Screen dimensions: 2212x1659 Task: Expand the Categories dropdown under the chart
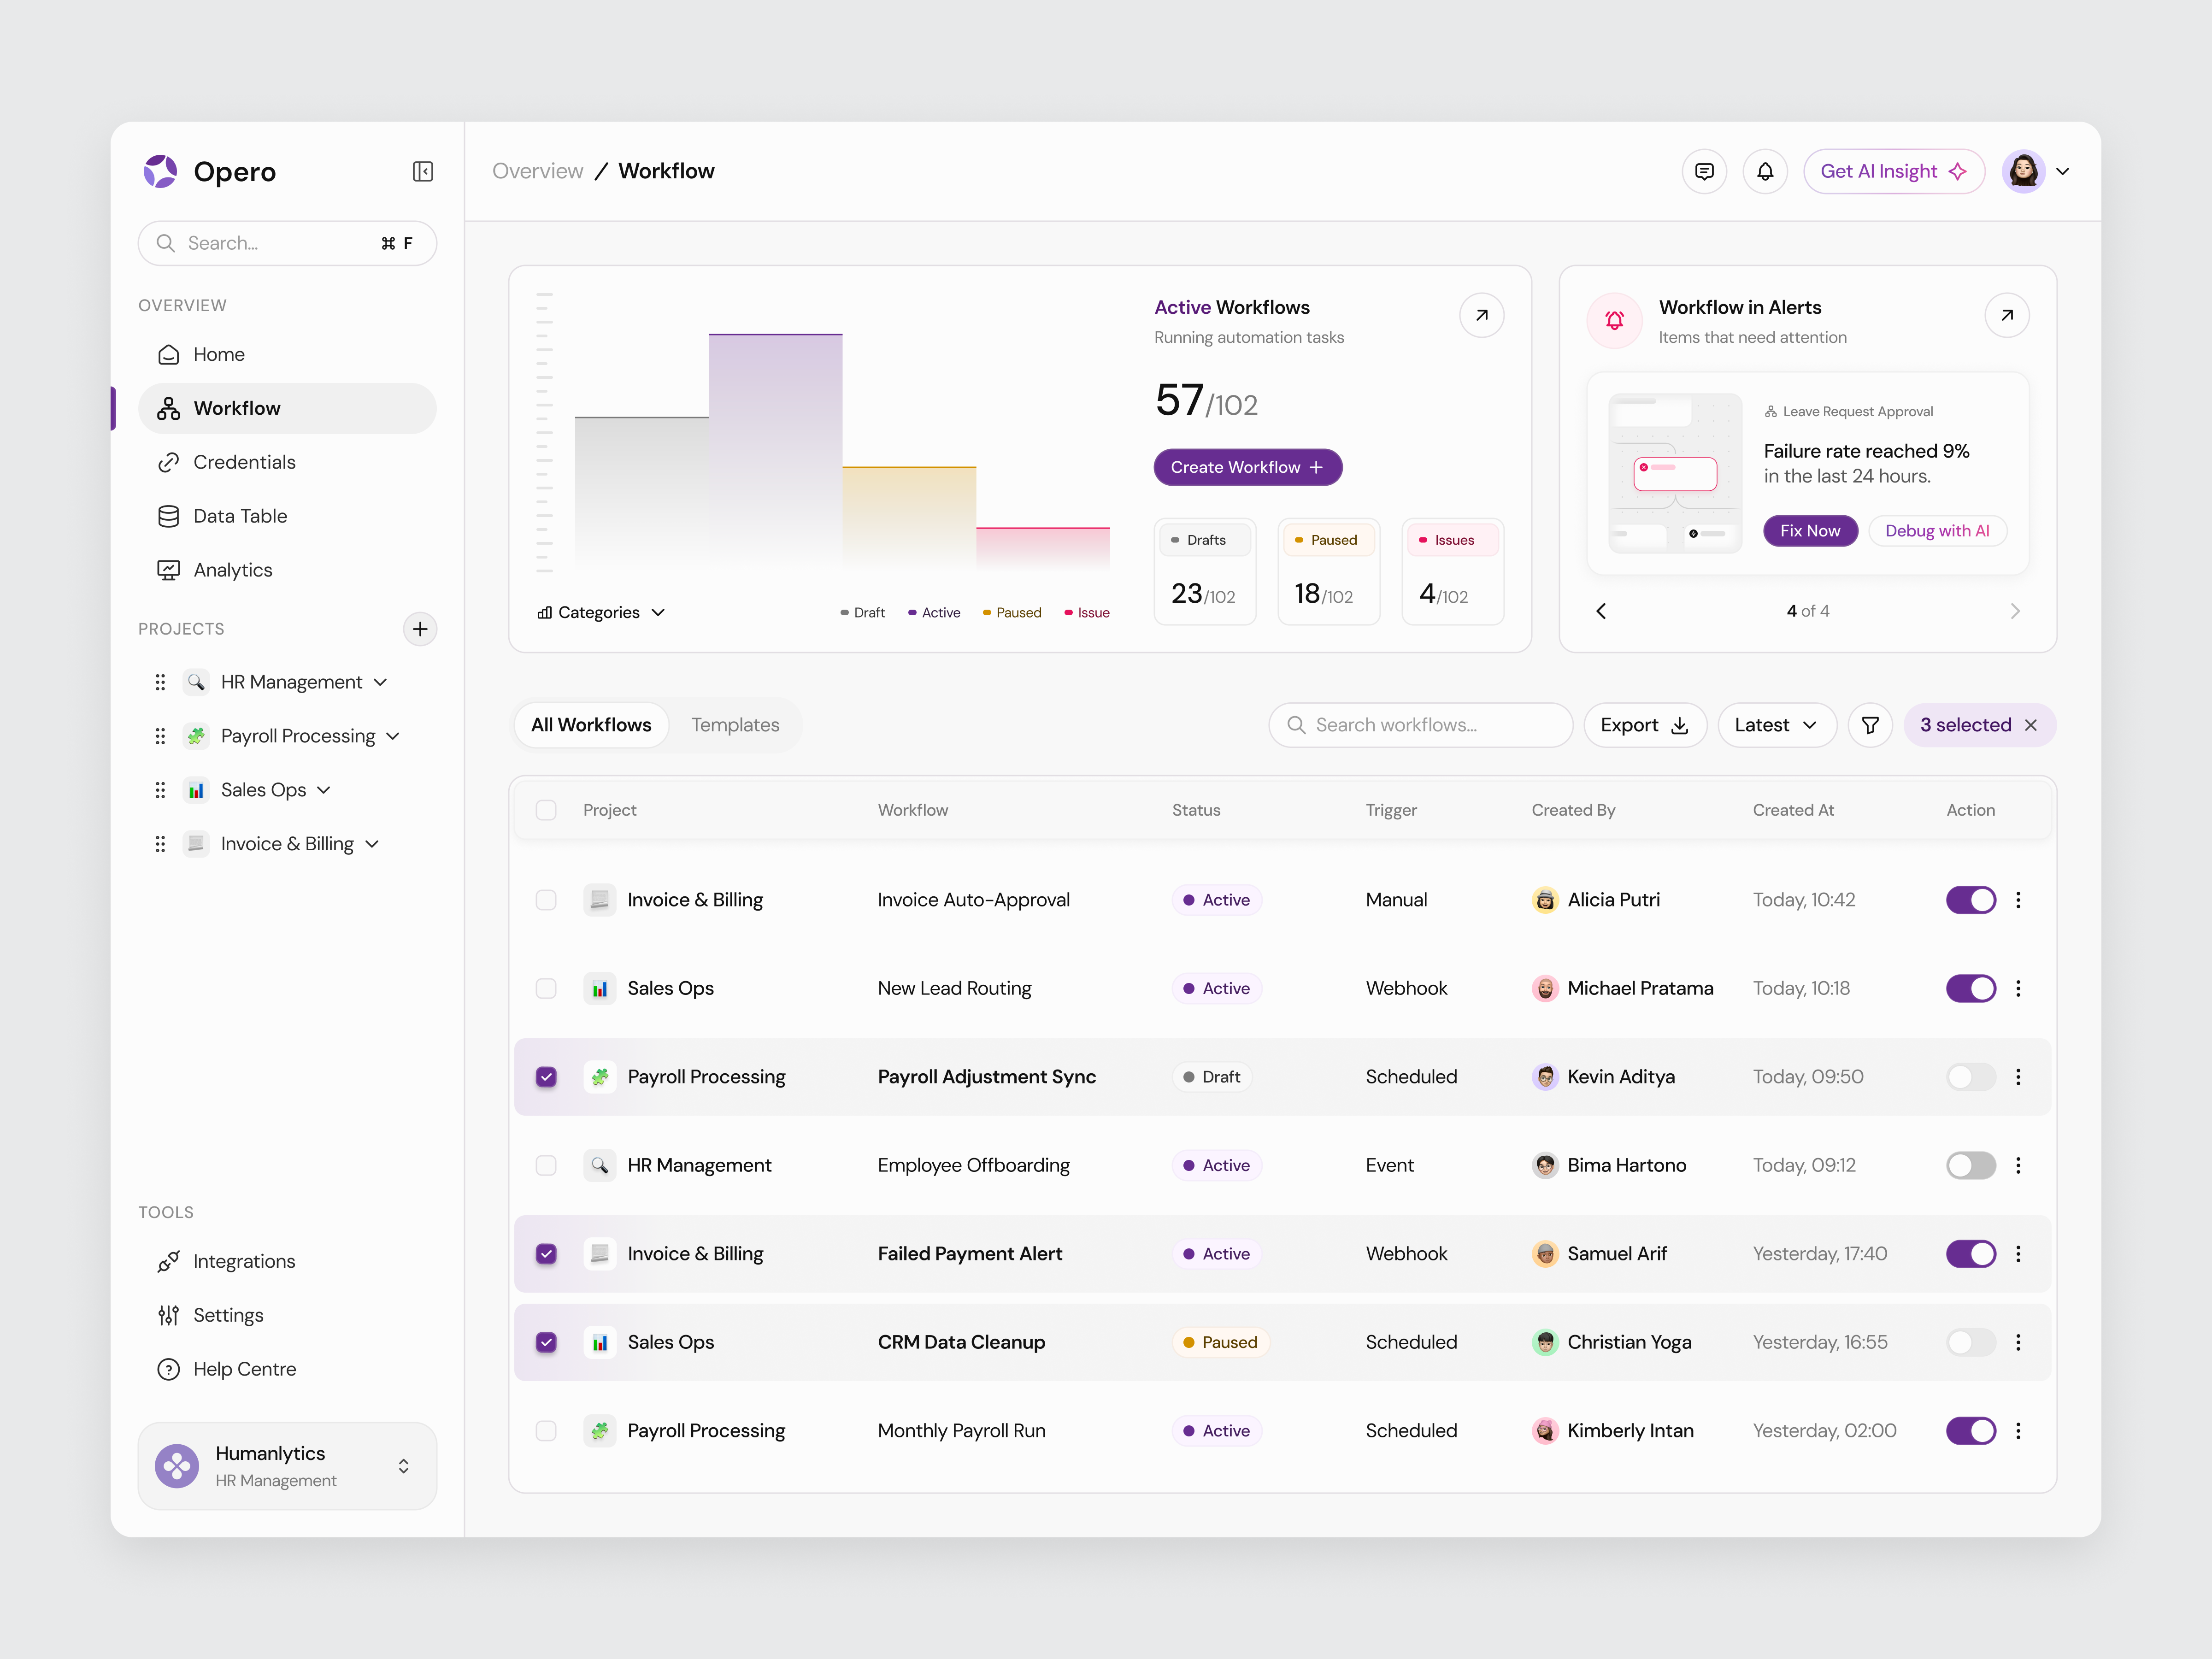[x=600, y=612]
